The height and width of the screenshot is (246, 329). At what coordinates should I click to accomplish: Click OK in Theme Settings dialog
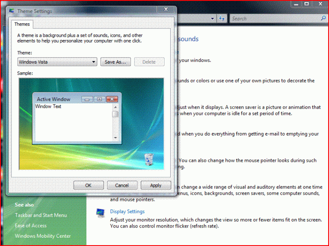(x=89, y=185)
